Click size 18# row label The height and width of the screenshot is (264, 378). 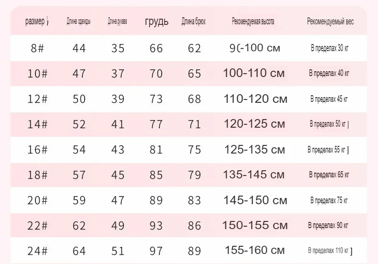(37, 175)
